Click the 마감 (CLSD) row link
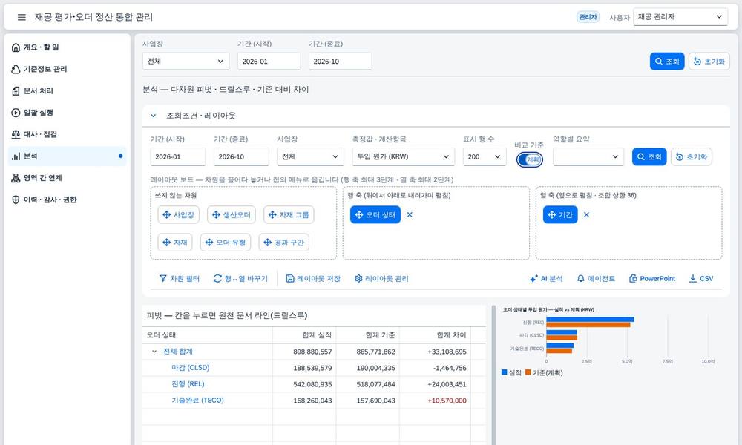 pyautogui.click(x=190, y=367)
